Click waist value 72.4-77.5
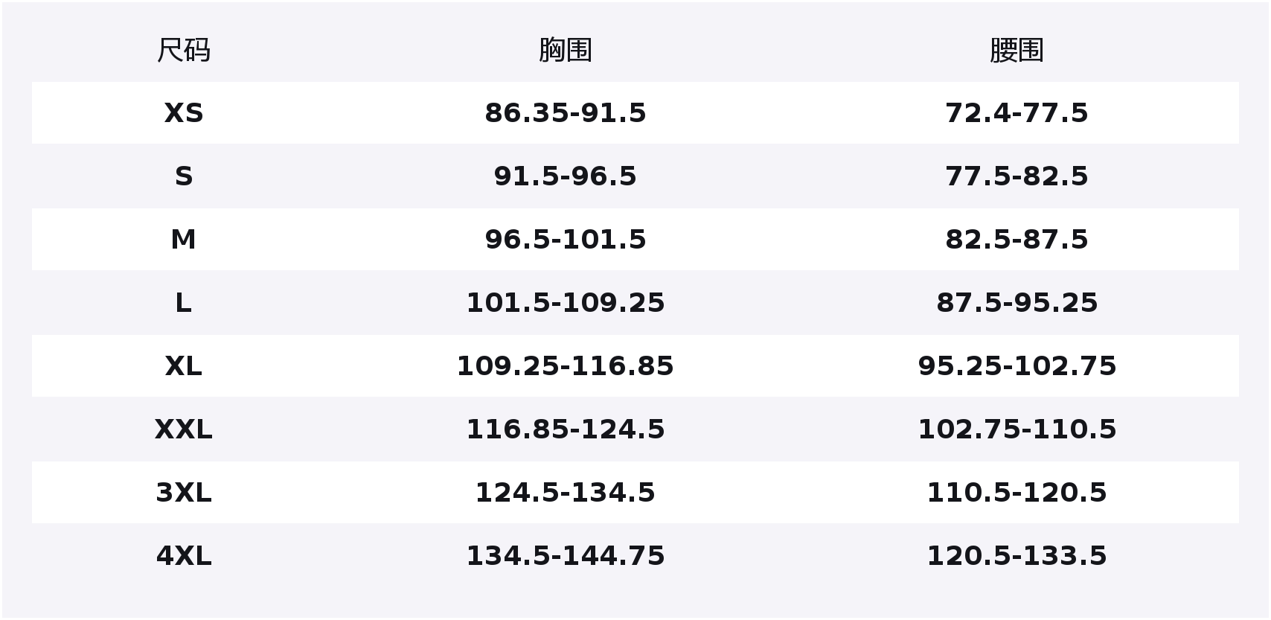This screenshot has height=620, width=1271. pyautogui.click(x=1017, y=113)
